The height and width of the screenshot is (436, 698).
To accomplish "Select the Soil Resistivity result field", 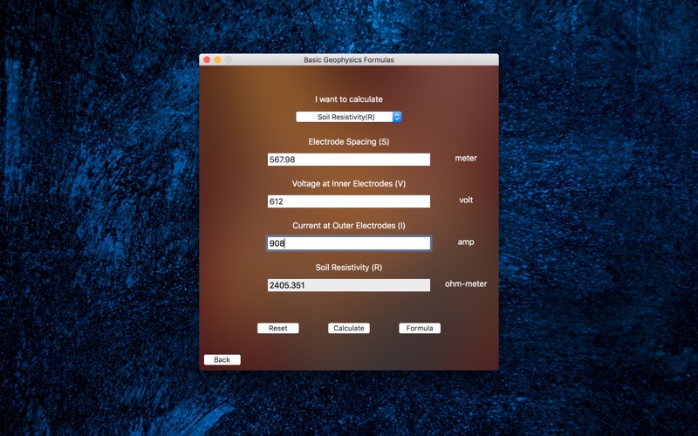I will [x=348, y=285].
